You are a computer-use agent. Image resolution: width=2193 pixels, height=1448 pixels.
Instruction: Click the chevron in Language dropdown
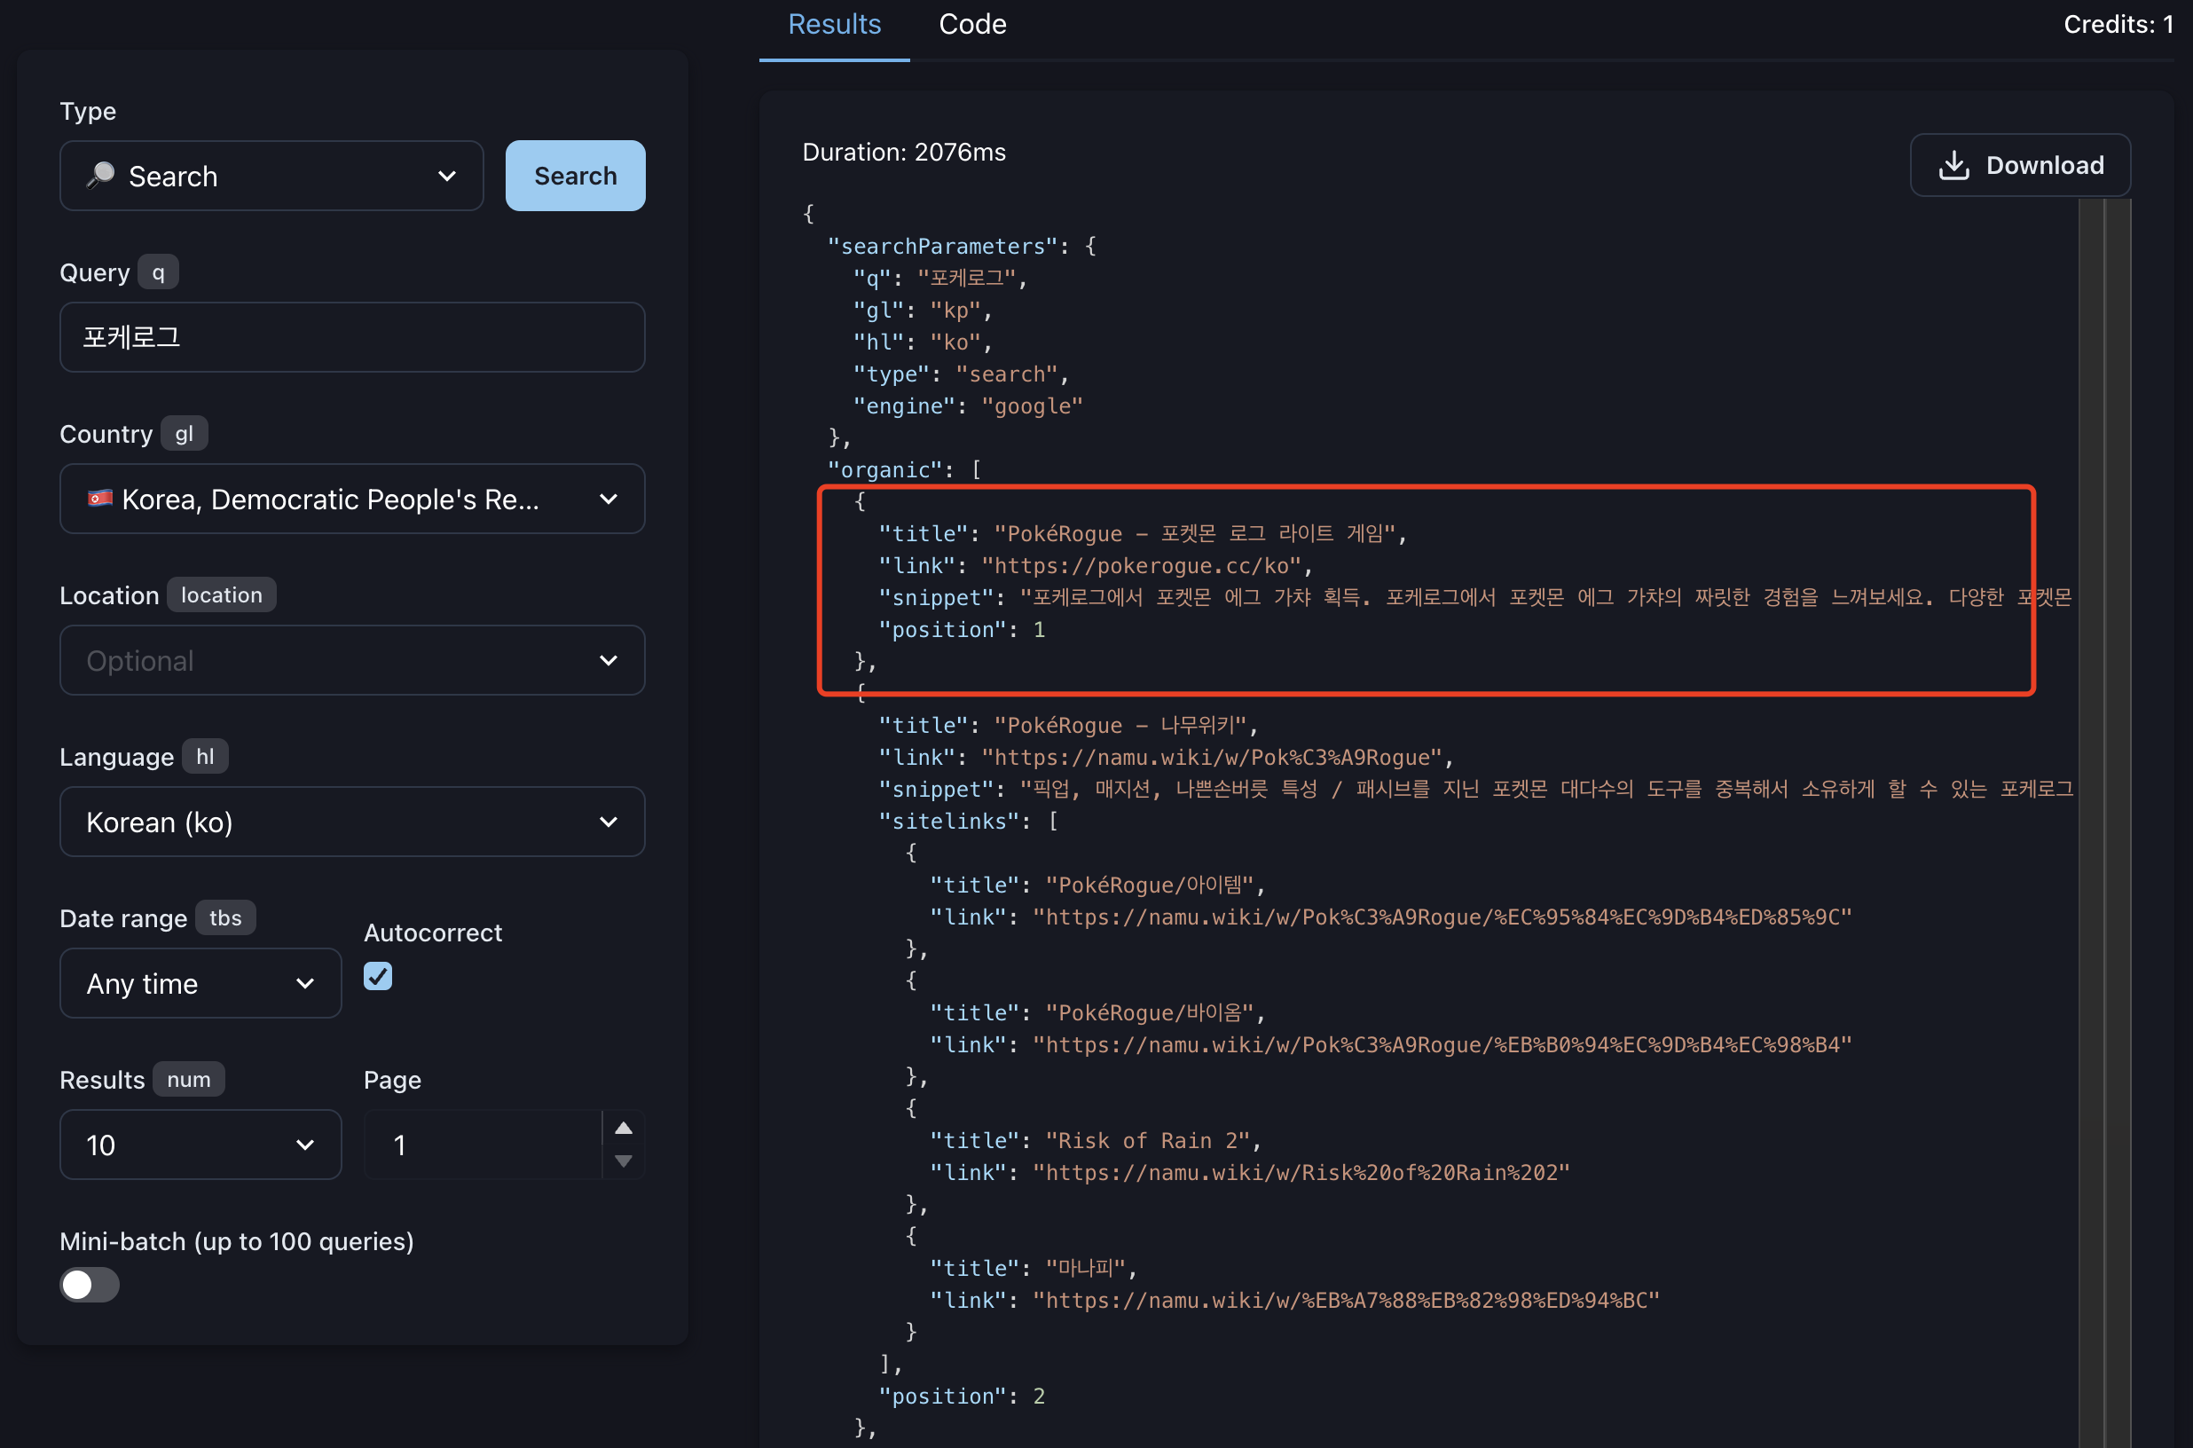point(608,822)
